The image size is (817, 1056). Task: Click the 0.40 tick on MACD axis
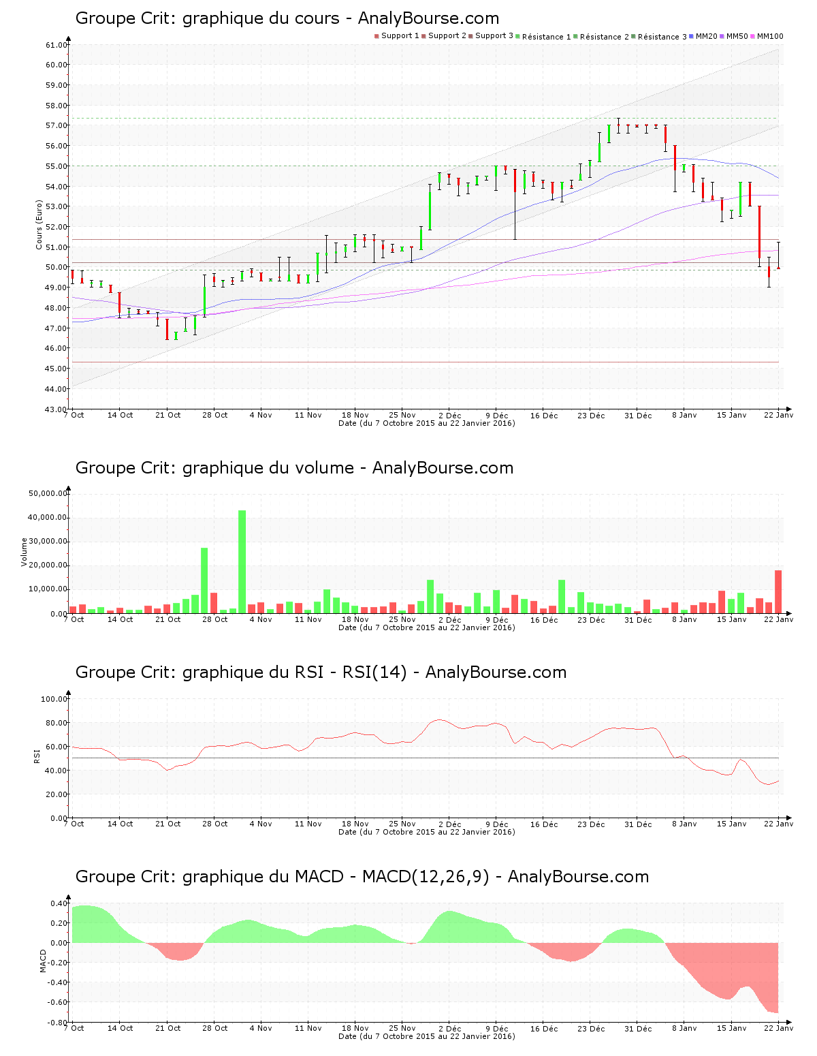(59, 903)
